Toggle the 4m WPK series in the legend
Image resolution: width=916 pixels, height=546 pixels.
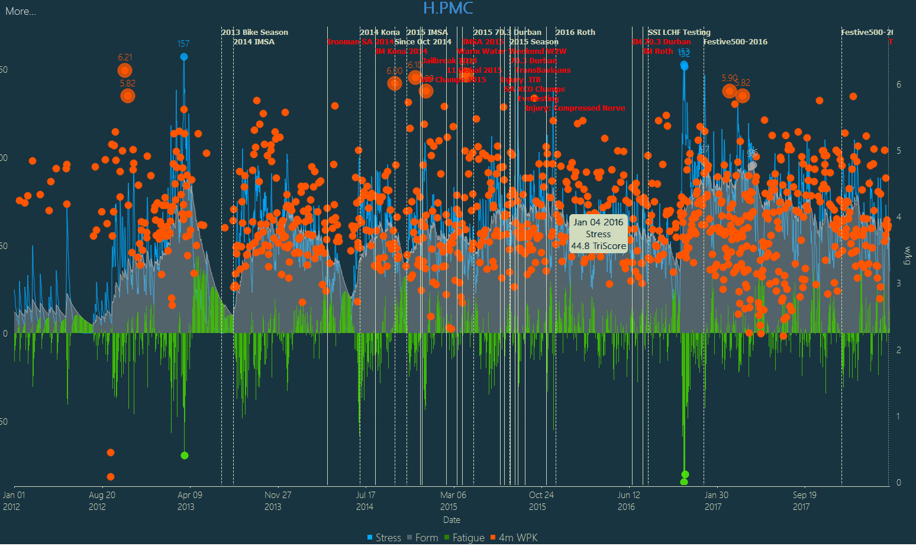[x=514, y=537]
